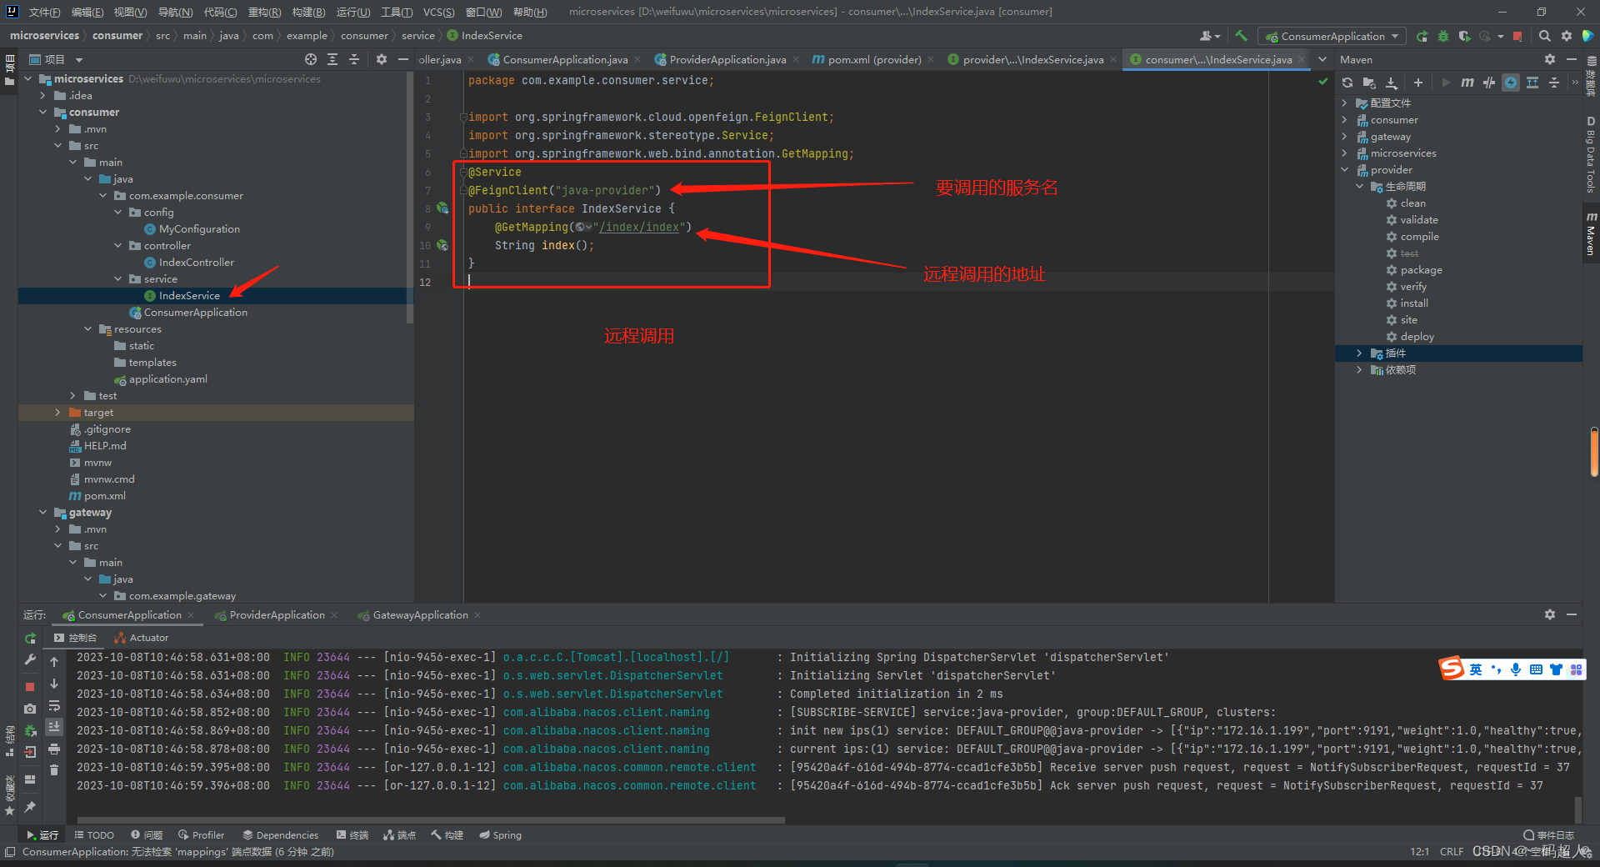The height and width of the screenshot is (867, 1600).
Task: Reload all Maven projects in the Maven panel
Action: (x=1347, y=83)
